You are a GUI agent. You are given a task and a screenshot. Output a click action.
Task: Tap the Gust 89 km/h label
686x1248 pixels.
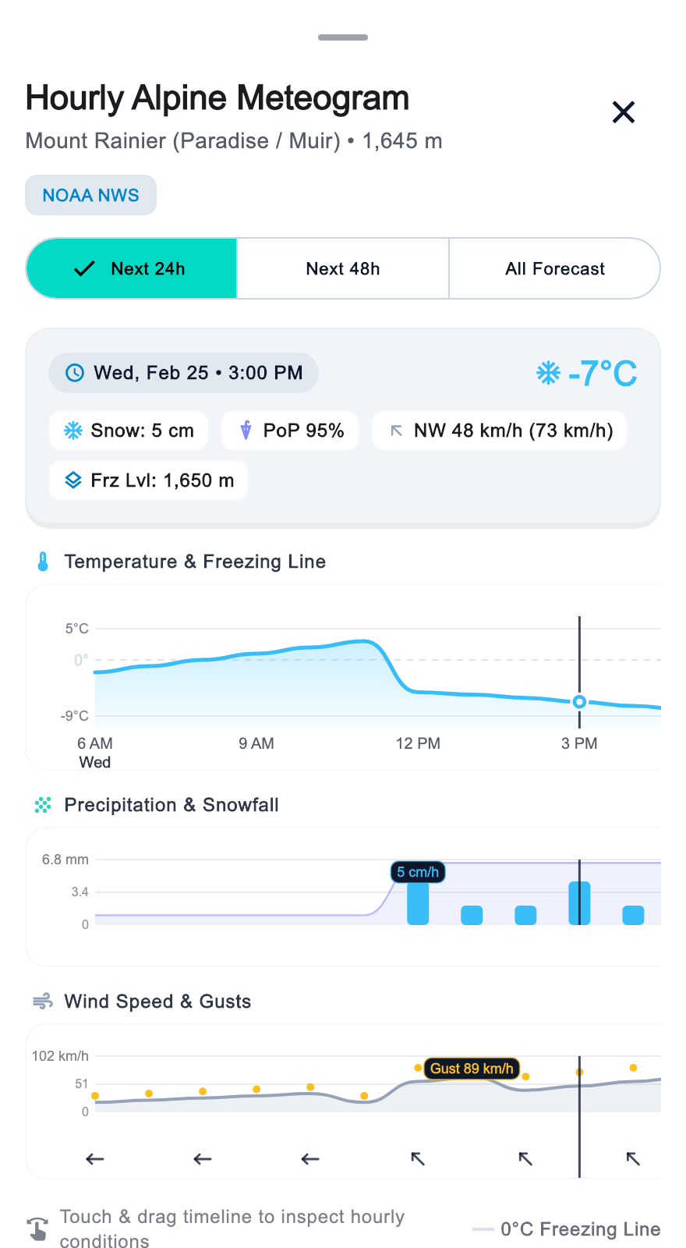pyautogui.click(x=472, y=1069)
